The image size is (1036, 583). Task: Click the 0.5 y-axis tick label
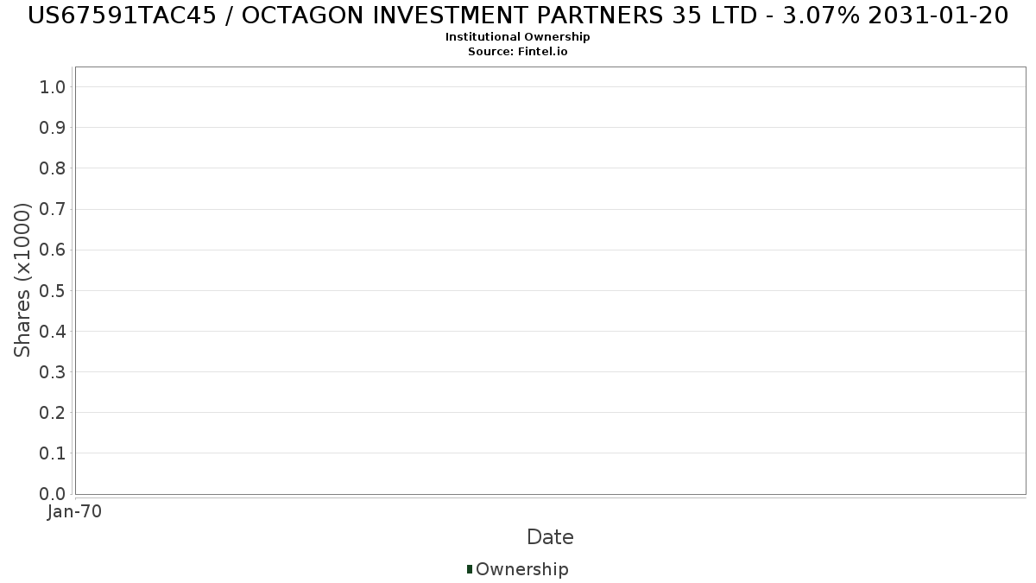click(x=53, y=290)
